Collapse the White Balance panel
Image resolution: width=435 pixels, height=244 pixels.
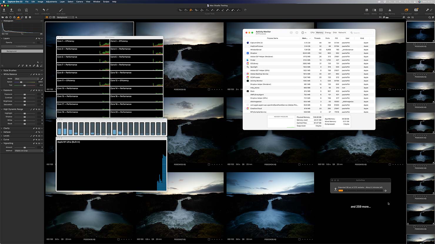[x=1, y=74]
